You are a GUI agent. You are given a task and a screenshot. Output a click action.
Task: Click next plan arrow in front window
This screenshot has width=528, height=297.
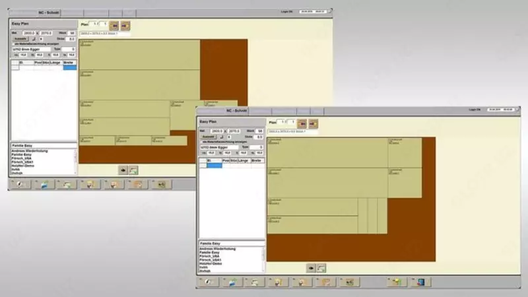(313, 123)
